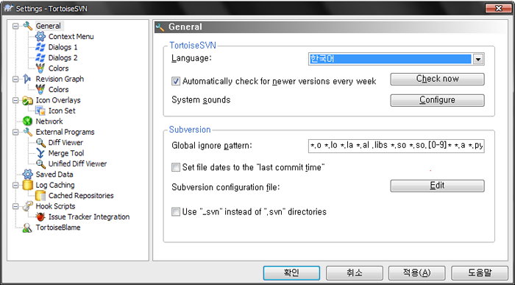This screenshot has height=285, width=515.
Task: Click the Dialogs 2 windows icon
Action: coord(40,57)
